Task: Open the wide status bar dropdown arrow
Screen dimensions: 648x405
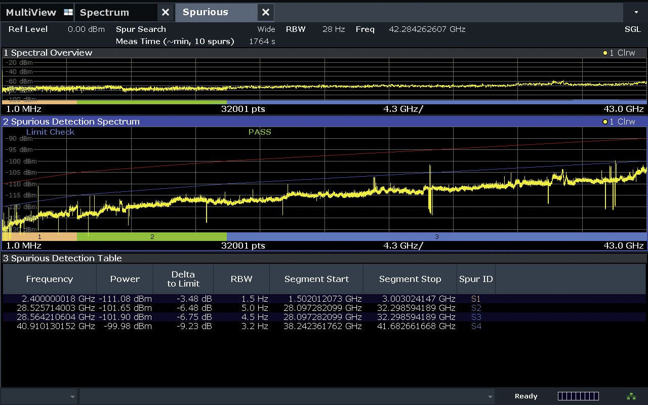Action: coord(490,396)
